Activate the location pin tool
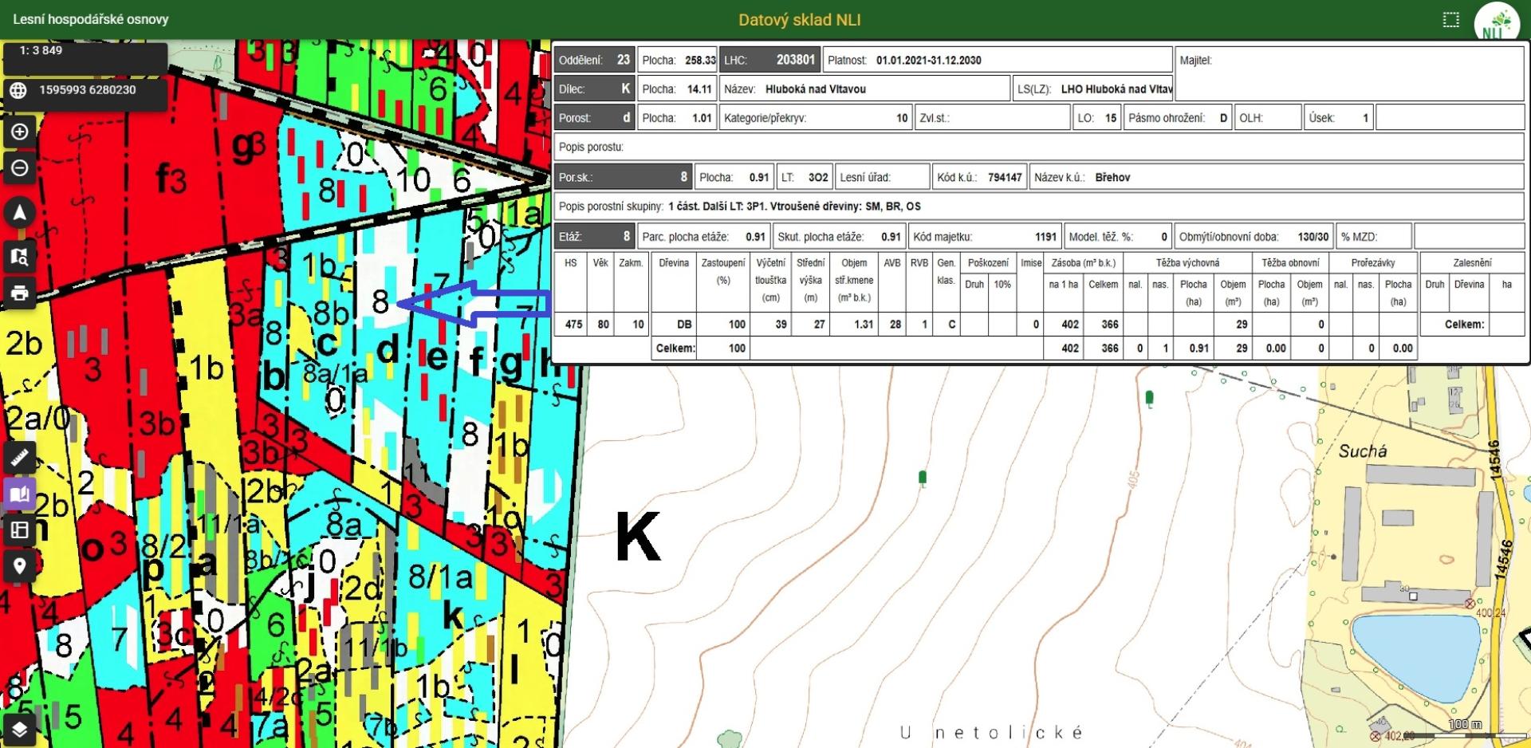Screen dimensions: 1531x748 [20, 566]
